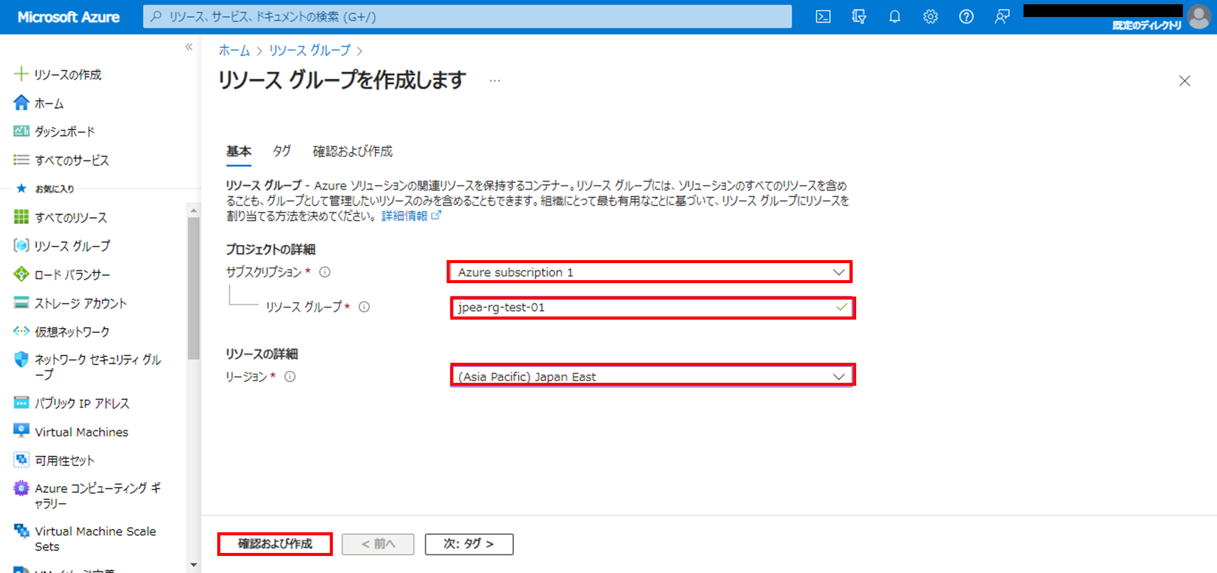Click the リソース グループ cube icon in sidebar
The height and width of the screenshot is (573, 1217).
click(21, 245)
